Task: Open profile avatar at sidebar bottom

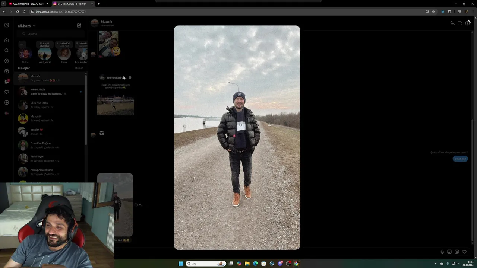Action: pyautogui.click(x=7, y=113)
